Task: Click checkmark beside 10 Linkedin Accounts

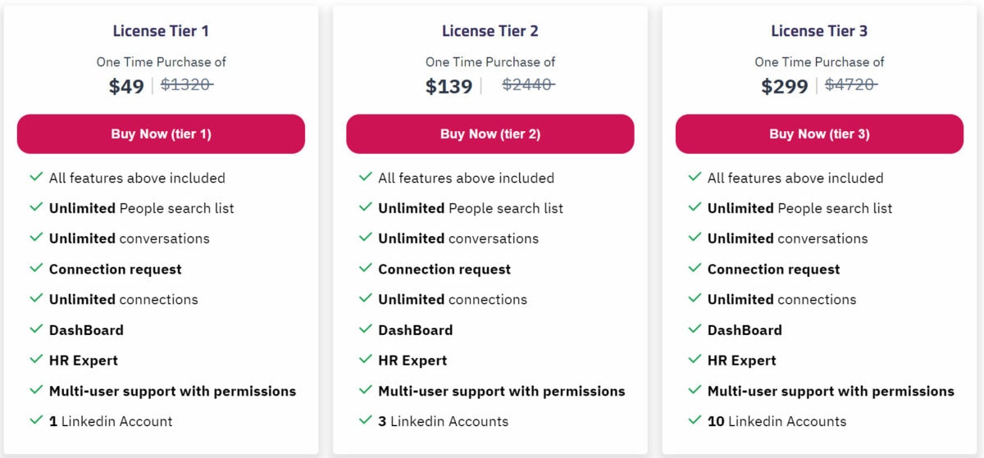Action: point(695,420)
